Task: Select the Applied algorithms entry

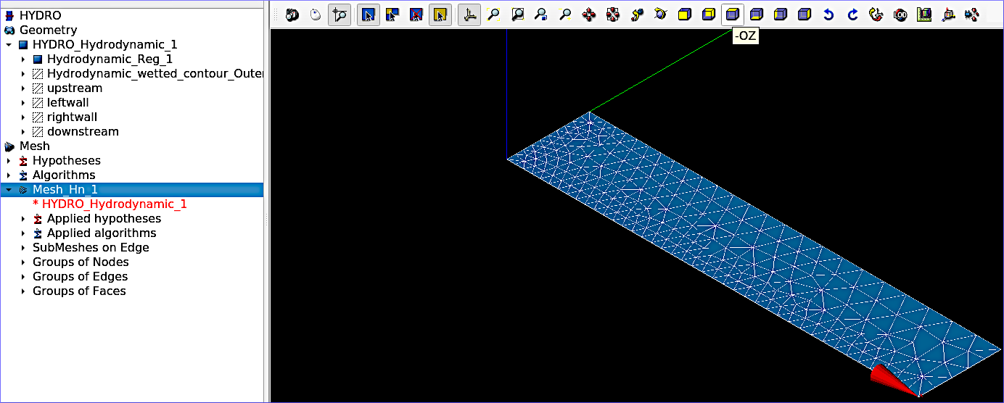Action: (x=101, y=233)
